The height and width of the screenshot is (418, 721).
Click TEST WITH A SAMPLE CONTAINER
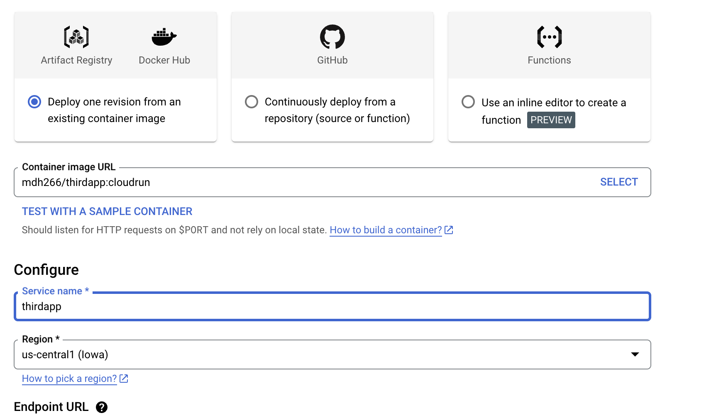pyautogui.click(x=107, y=211)
